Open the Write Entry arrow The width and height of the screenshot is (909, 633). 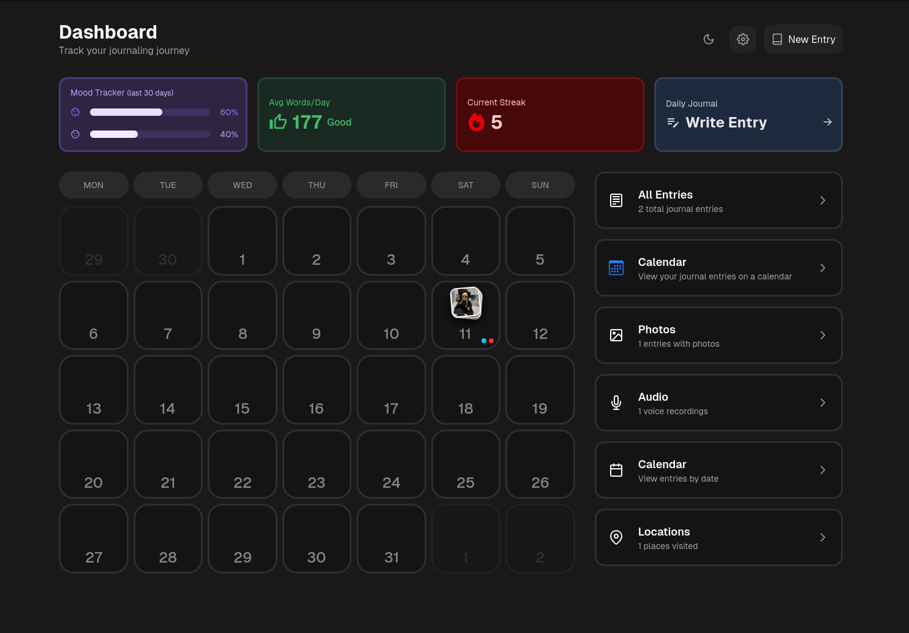[x=828, y=122]
